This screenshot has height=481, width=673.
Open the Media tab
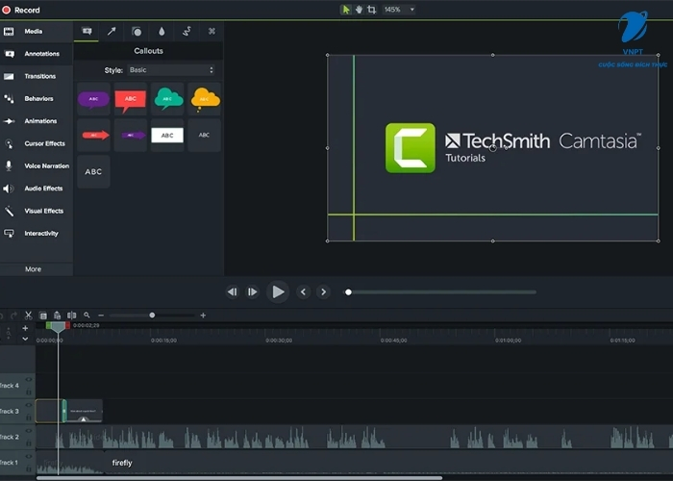pyautogui.click(x=37, y=32)
